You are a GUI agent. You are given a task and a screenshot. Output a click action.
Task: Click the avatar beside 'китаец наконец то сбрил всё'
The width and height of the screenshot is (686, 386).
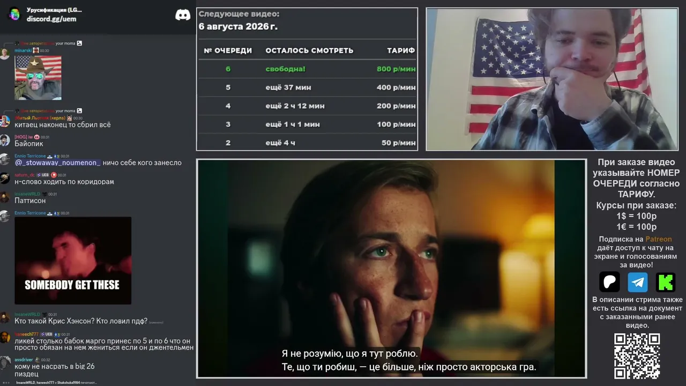5,122
